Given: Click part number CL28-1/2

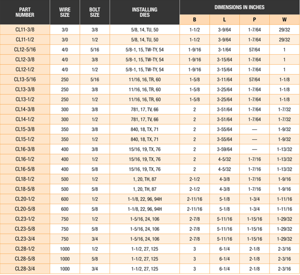Looking at the screenshot, I should point(25,249).
